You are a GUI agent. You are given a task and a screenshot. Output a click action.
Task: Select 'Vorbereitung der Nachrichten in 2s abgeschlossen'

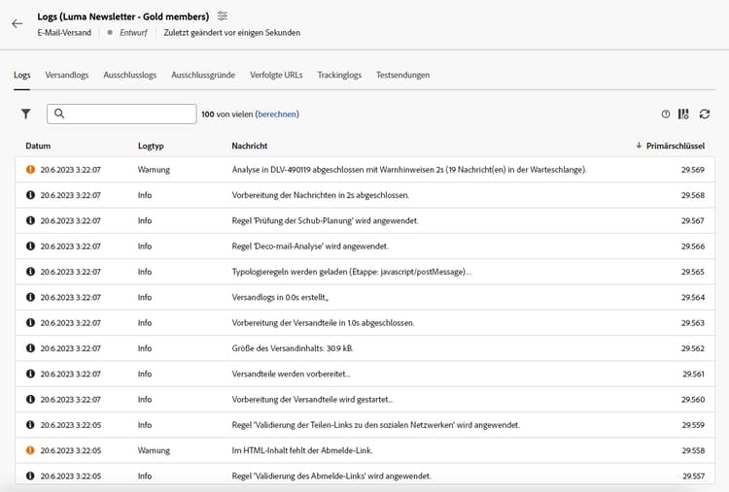(x=321, y=195)
